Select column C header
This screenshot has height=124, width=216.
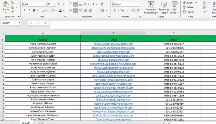[x=174, y=33]
